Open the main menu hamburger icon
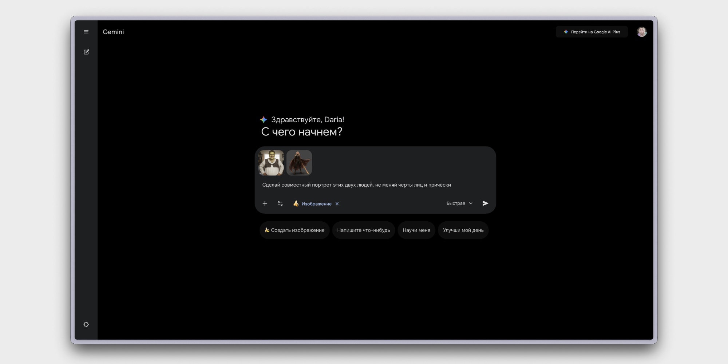 (x=86, y=32)
